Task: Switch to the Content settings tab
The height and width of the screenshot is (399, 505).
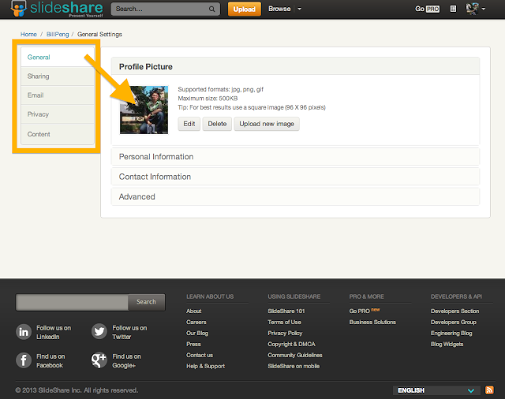Action: (x=58, y=134)
